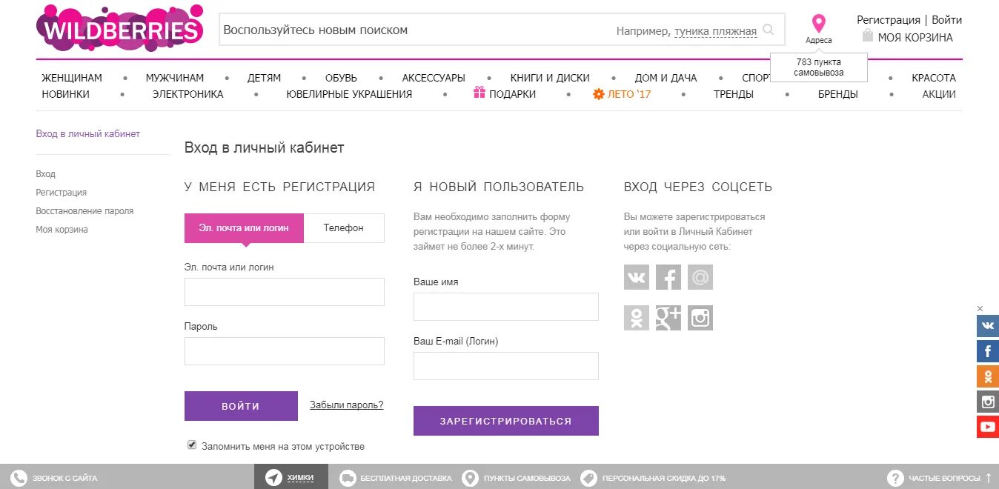Click Вход in the left sidebar

pyautogui.click(x=46, y=174)
